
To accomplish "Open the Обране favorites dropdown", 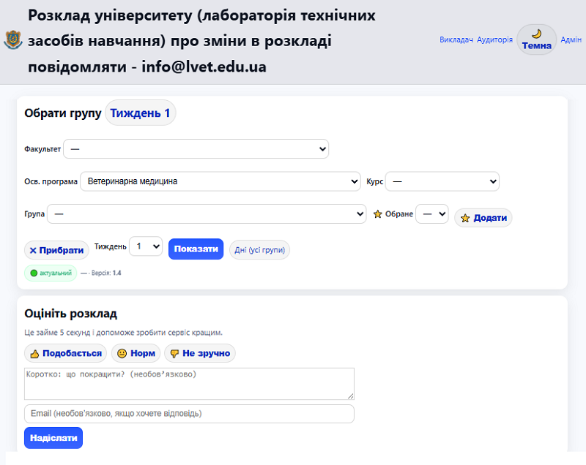I will point(431,214).
